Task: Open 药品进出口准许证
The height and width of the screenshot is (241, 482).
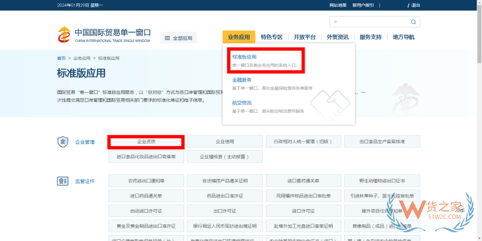Action: 225,196
